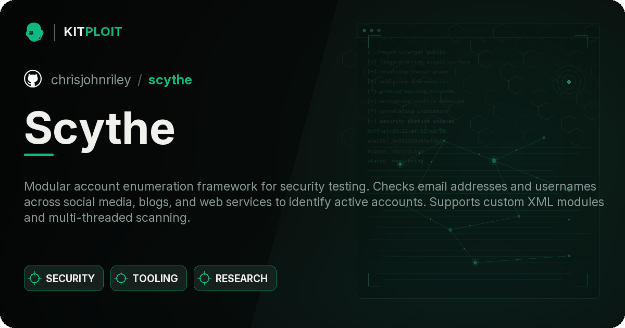Screen dimensions: 625x328
Task: Click the "status: monitoring" terminal line
Action: (x=395, y=160)
